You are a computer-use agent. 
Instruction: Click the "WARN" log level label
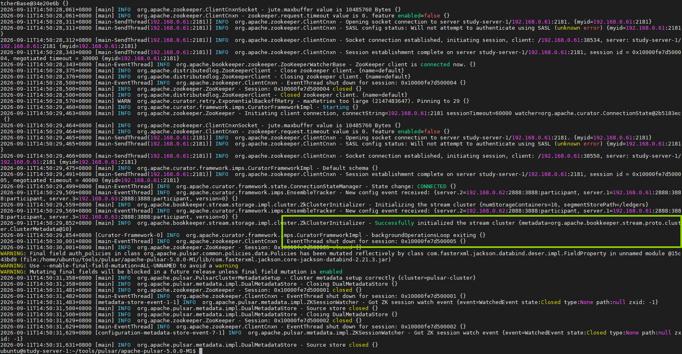coord(124,101)
